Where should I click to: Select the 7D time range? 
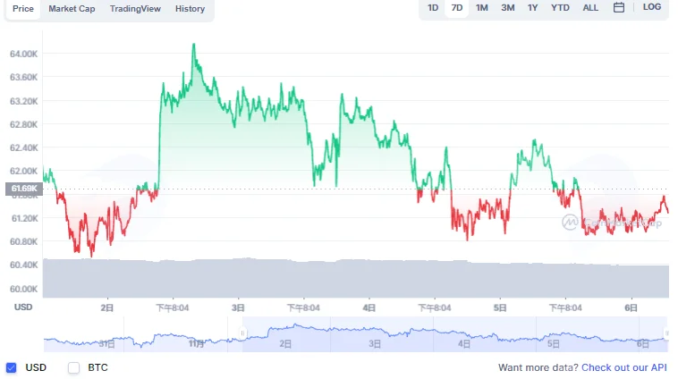(456, 8)
